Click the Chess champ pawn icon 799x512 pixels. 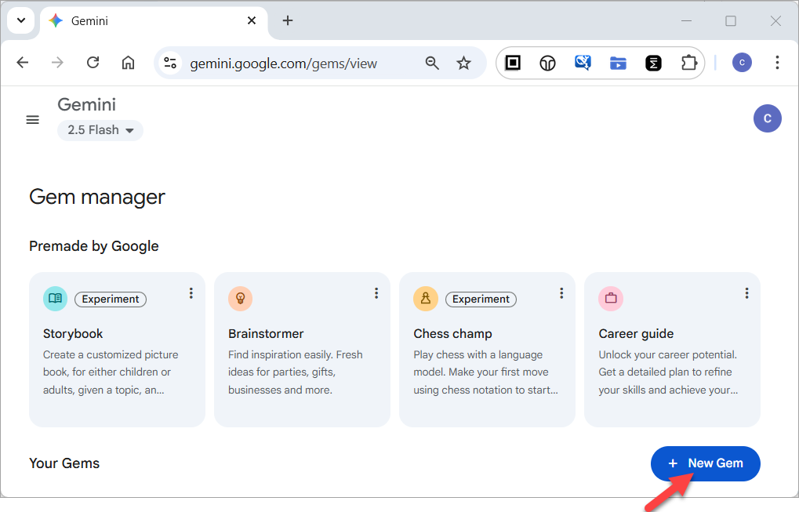(x=426, y=299)
